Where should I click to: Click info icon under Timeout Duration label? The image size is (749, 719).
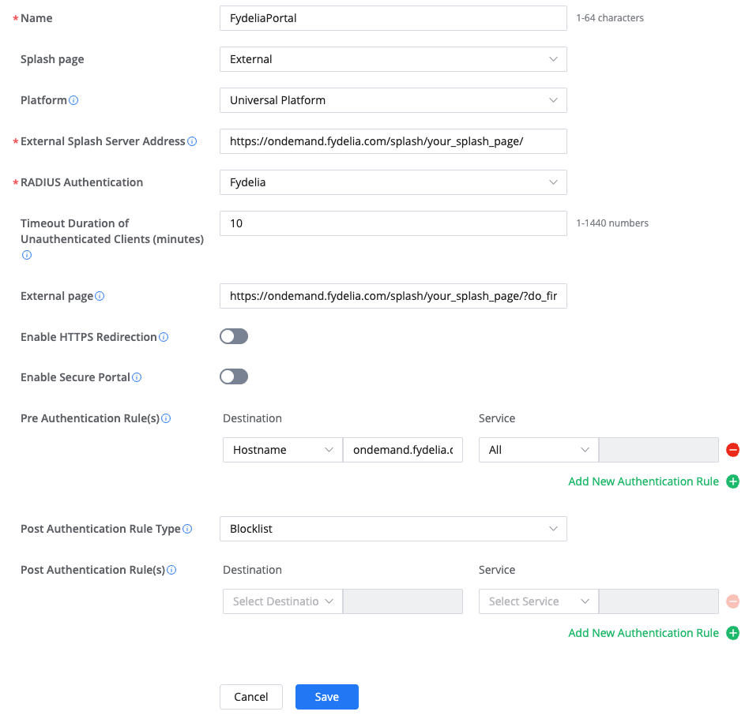26,255
